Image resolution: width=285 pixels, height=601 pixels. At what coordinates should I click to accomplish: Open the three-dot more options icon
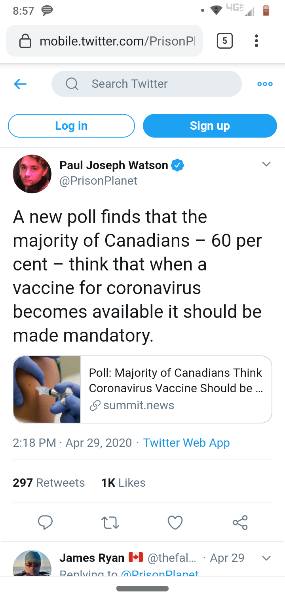point(264,84)
